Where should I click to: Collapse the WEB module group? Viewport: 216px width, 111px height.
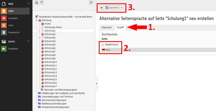pyautogui.click(x=28, y=3)
